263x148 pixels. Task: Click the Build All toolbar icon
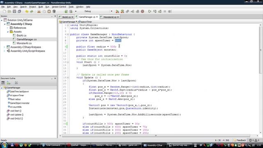pos(66,12)
